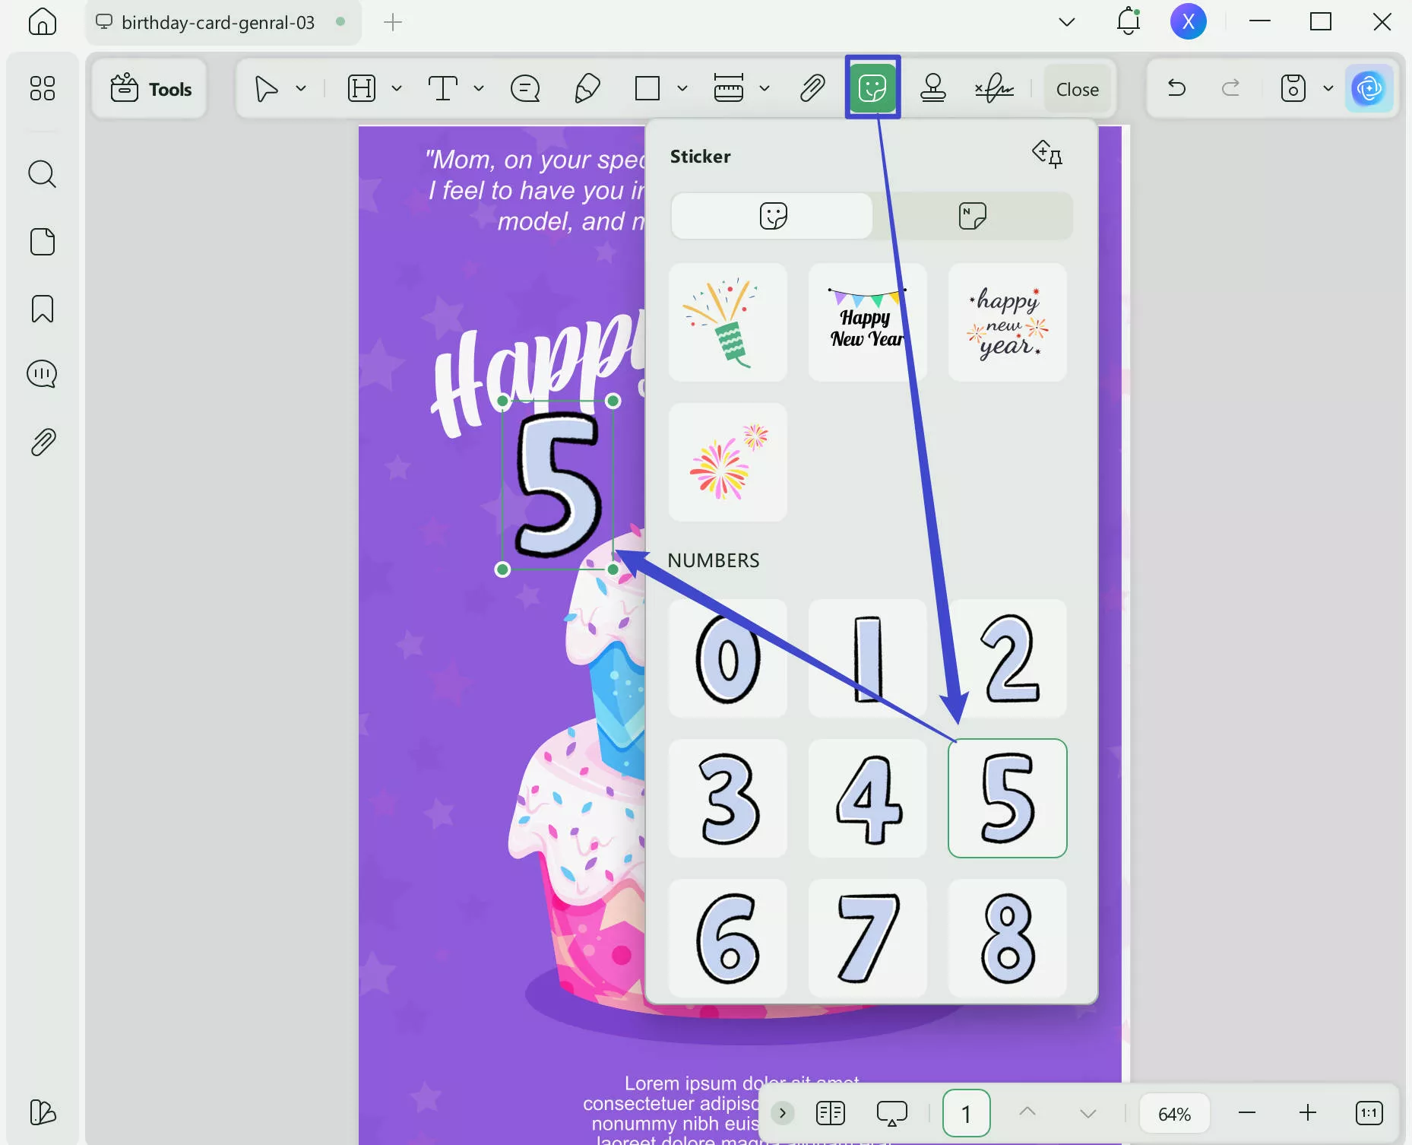
Task: Select the number 5 sticker thumbnail
Action: tap(1007, 798)
